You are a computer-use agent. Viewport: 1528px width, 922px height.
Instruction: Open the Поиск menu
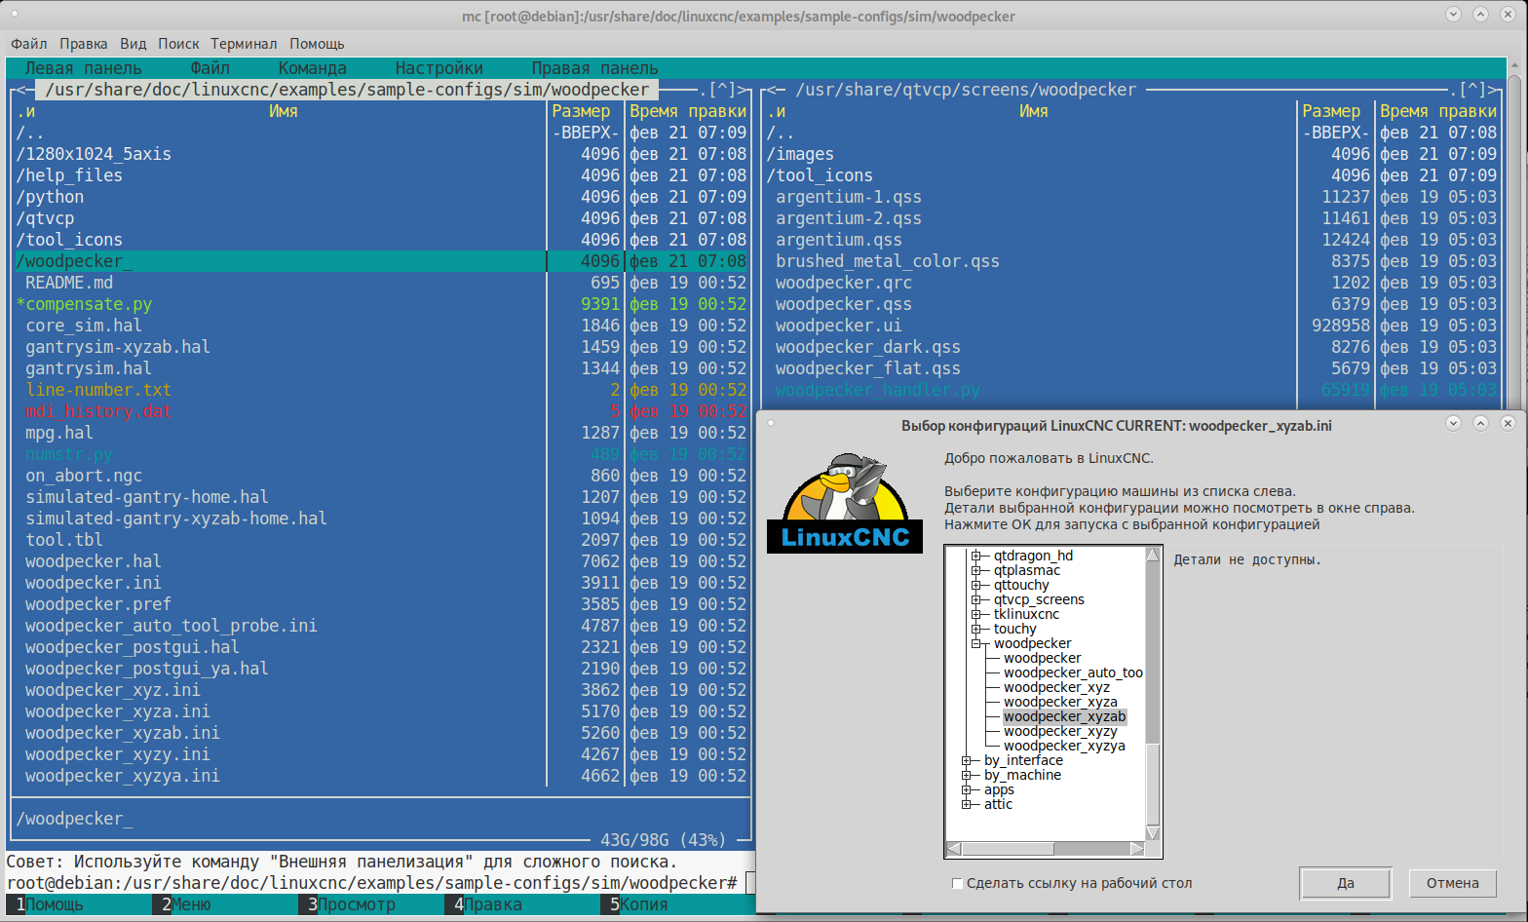[178, 44]
